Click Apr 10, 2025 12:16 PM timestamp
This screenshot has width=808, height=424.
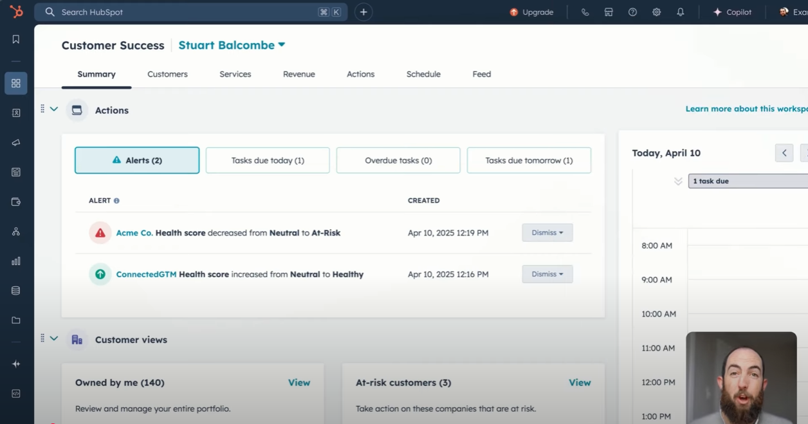[x=448, y=274]
